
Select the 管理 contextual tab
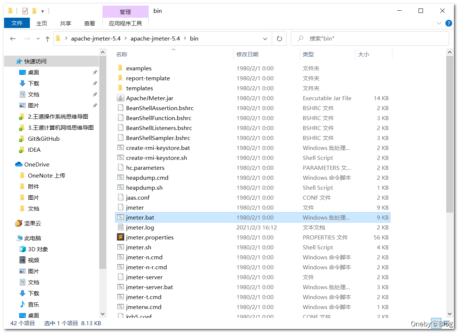(125, 12)
